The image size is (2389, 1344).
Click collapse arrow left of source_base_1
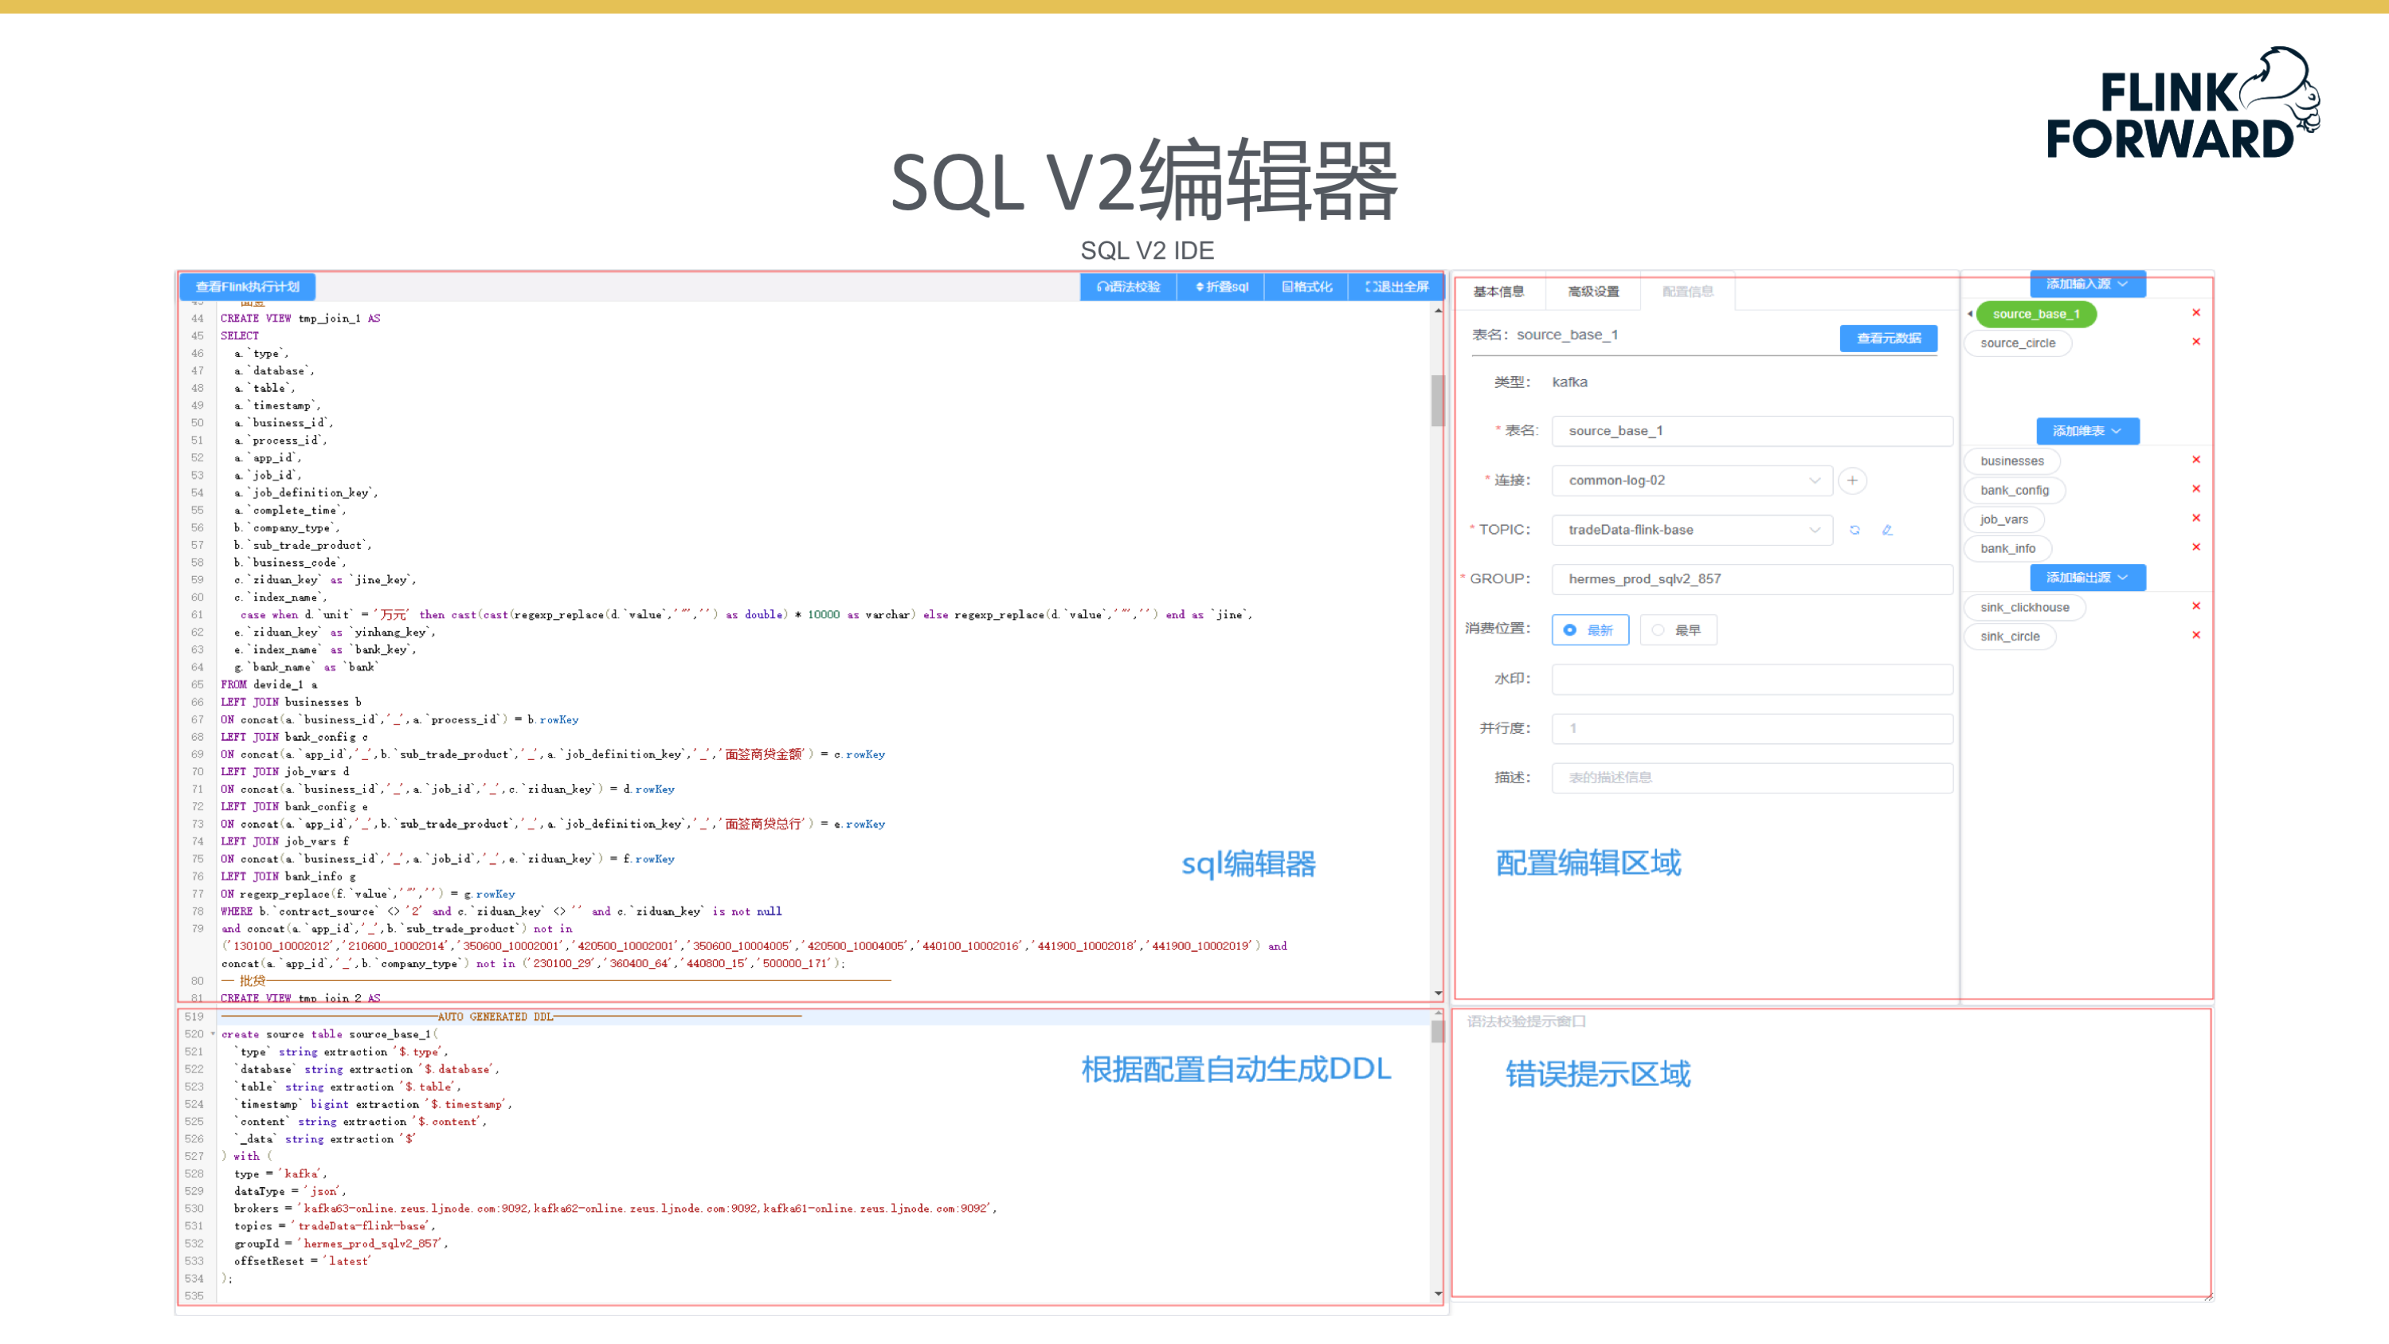click(1970, 314)
